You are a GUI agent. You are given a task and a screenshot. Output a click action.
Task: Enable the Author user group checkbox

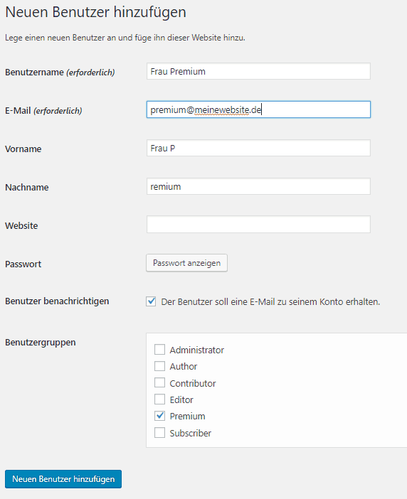coord(159,366)
